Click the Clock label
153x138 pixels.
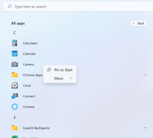click(x=27, y=86)
